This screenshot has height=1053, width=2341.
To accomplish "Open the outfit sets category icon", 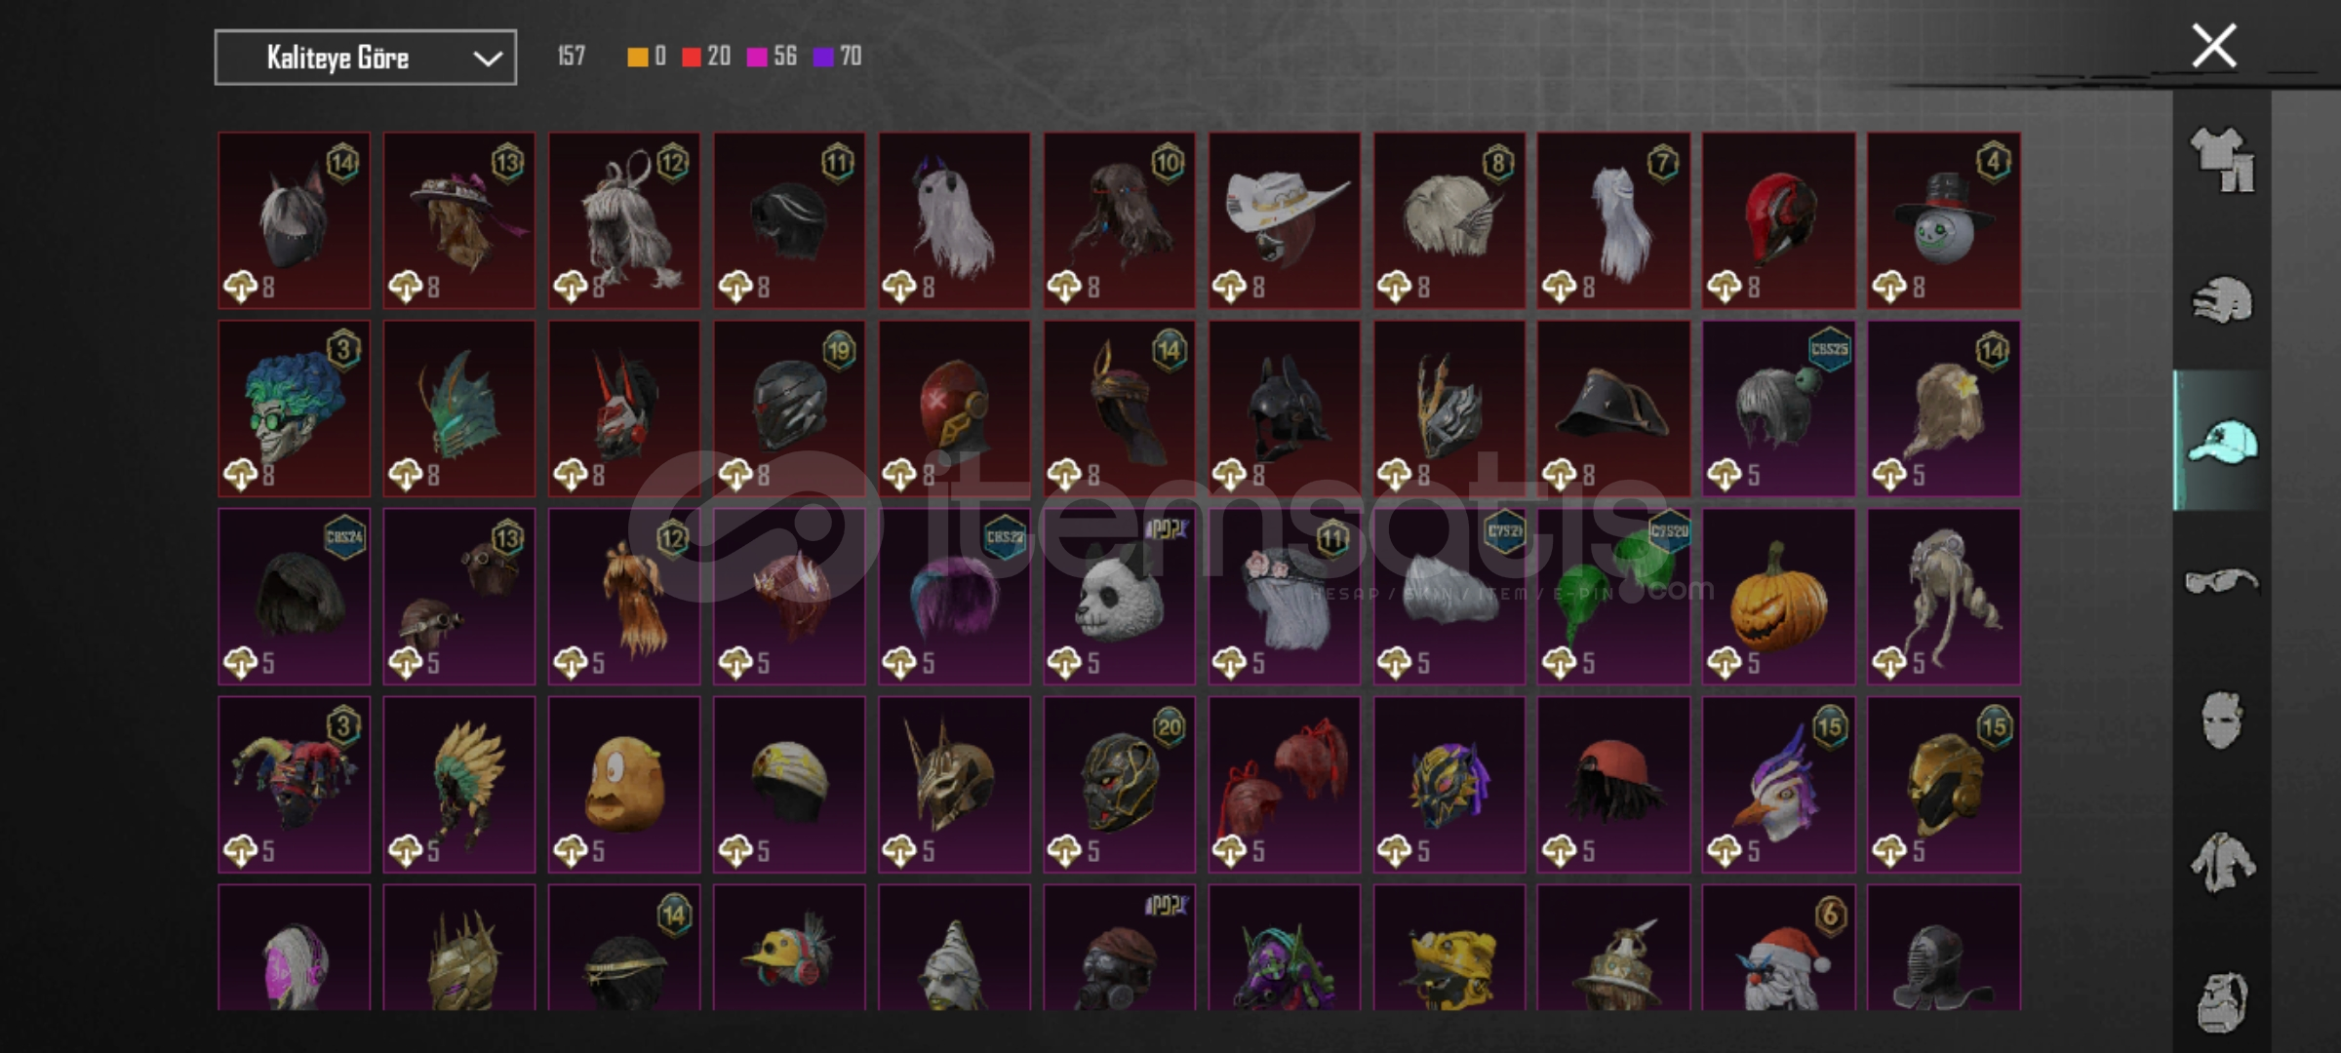I will [x=2222, y=159].
